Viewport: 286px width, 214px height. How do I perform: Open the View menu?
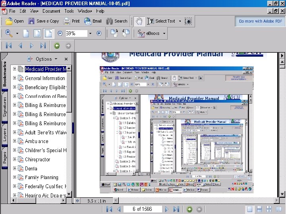tap(34, 11)
